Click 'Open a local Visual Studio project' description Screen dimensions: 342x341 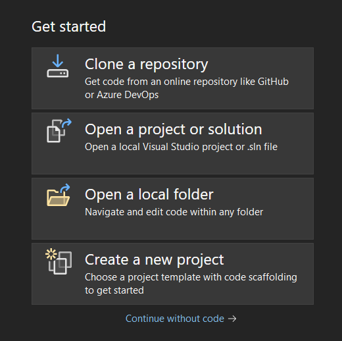pyautogui.click(x=181, y=147)
